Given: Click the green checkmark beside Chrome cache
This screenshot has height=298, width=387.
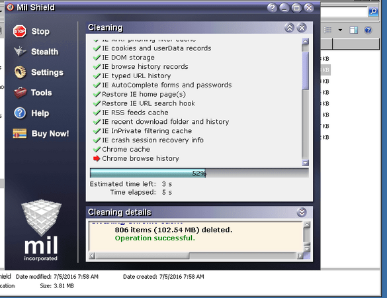Looking at the screenshot, I should coord(97,149).
